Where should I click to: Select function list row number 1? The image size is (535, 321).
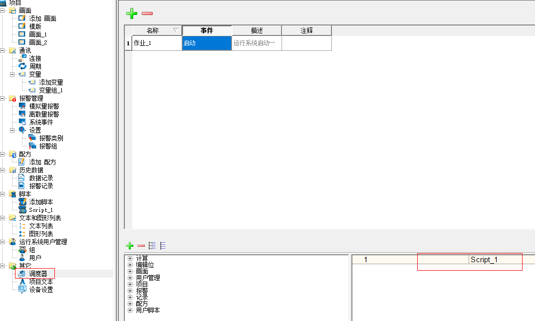[x=365, y=260]
